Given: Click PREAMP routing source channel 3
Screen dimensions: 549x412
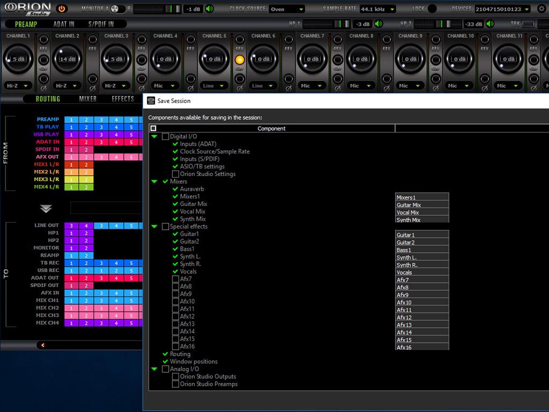Looking at the screenshot, I should tap(101, 120).
